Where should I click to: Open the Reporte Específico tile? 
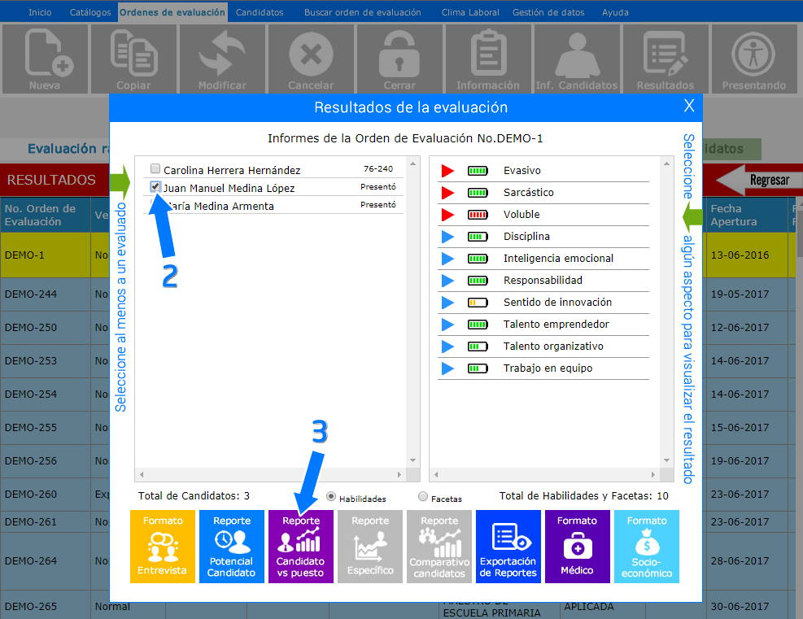click(369, 547)
